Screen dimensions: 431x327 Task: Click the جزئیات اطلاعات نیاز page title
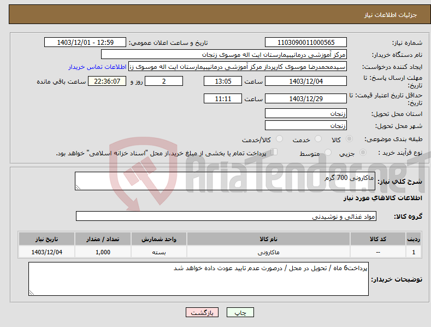coord(391,15)
